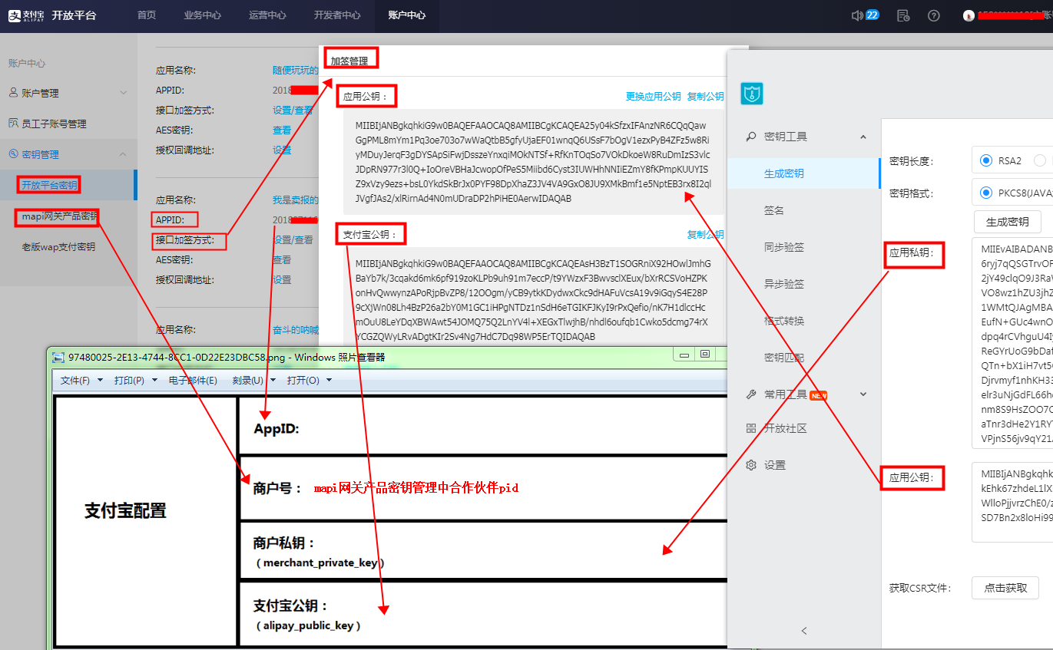1053x650 pixels.
Task: Click the gear icon beside 设置
Action: pyautogui.click(x=751, y=465)
